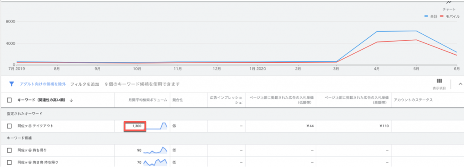Check the 阿佐ヶ谷 テイクアウト row checkbox
Viewport: 464px width, 167px height.
click(10, 126)
